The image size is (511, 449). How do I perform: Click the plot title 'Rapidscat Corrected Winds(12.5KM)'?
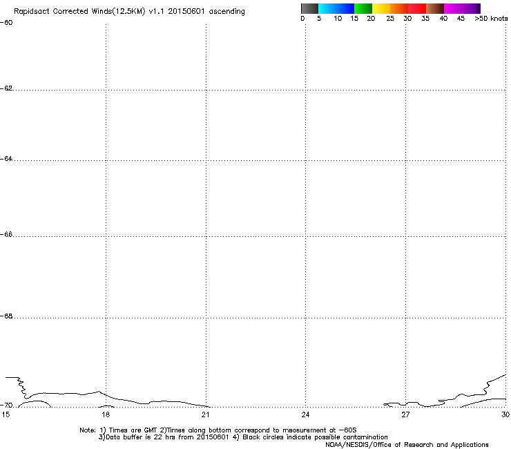click(79, 12)
